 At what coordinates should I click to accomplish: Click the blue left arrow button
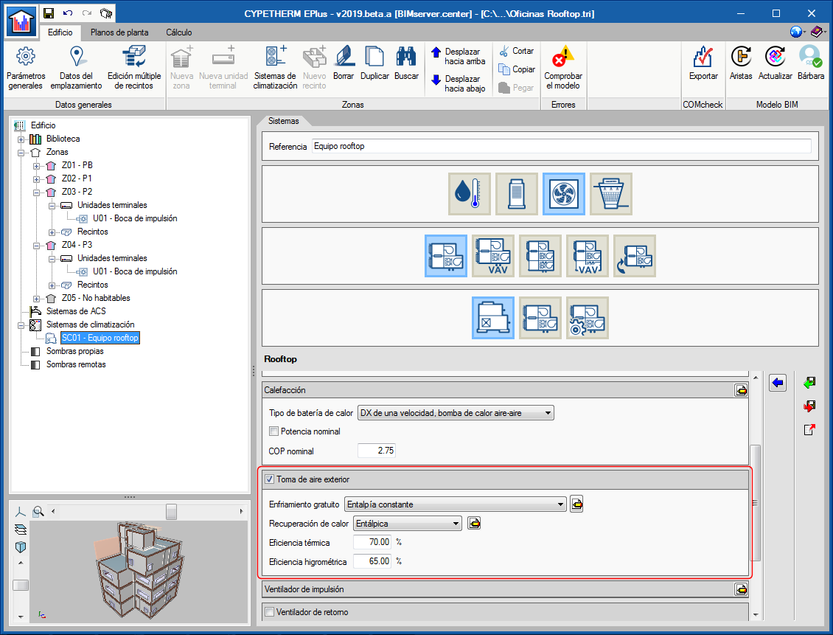pyautogui.click(x=778, y=383)
